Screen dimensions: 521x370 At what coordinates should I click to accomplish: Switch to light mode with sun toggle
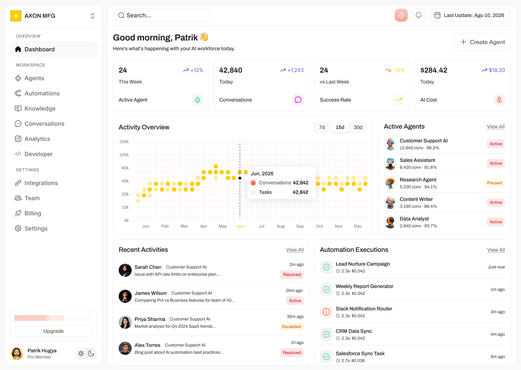[81, 353]
